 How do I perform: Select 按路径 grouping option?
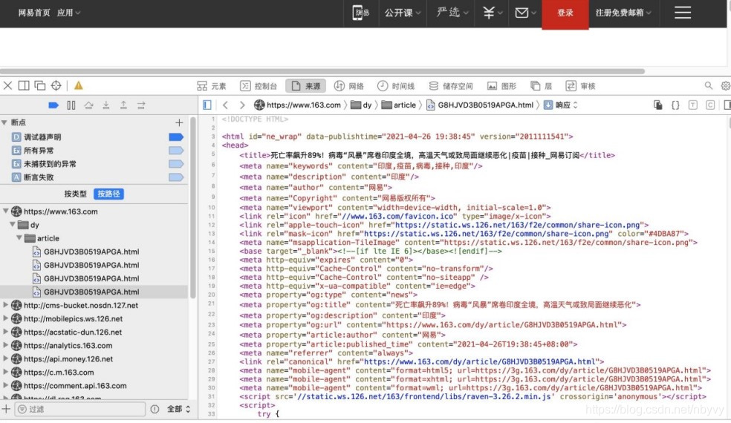click(108, 194)
